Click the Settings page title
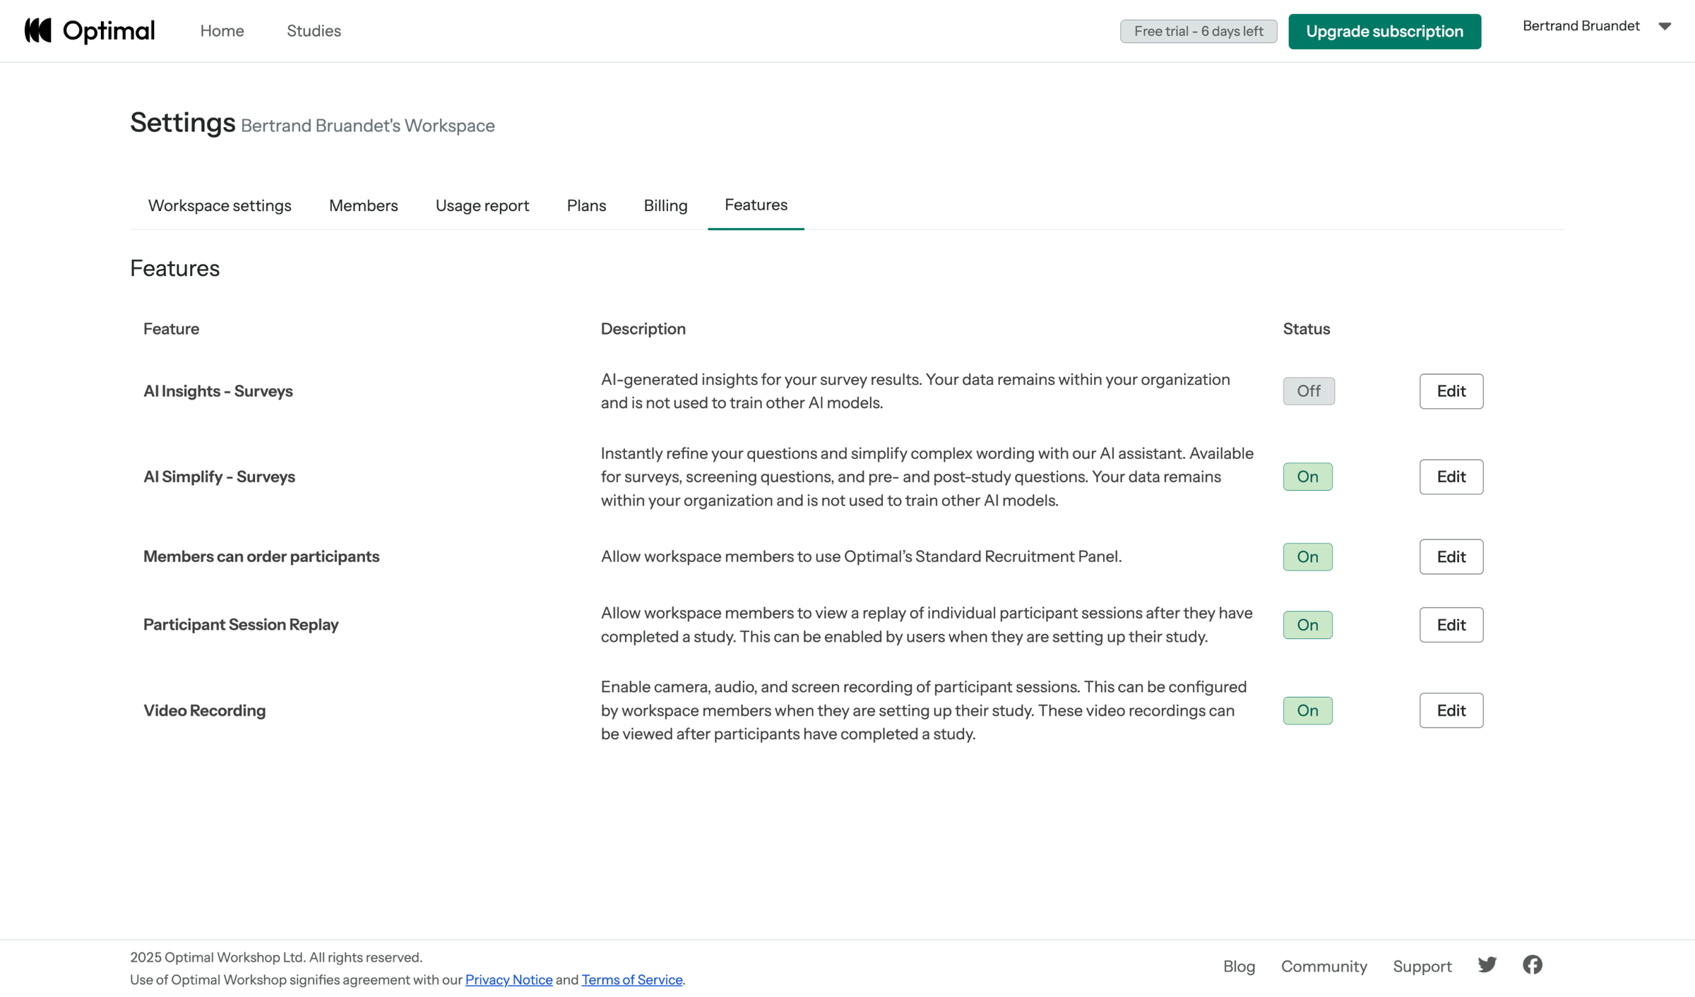 tap(182, 123)
